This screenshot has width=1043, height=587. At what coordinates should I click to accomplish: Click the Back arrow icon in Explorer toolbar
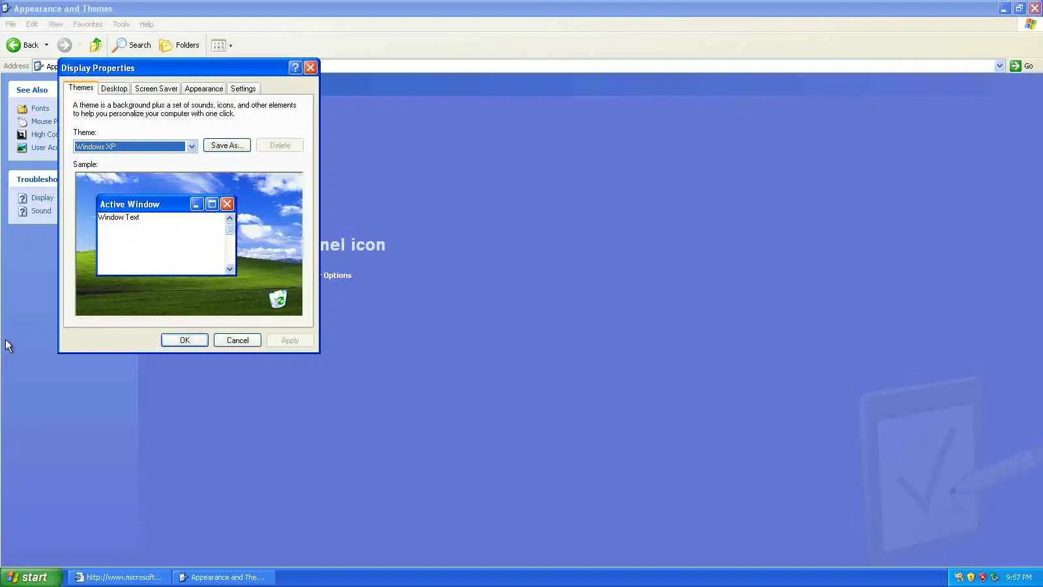(13, 45)
